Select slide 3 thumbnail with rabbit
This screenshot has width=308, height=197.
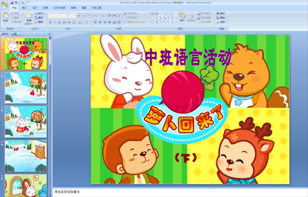[x=26, y=122]
